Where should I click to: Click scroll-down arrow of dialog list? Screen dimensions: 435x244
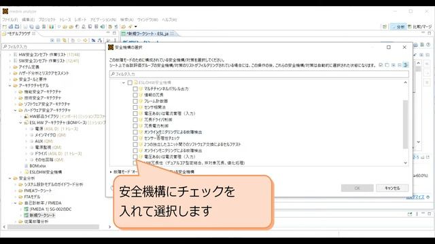pos(405,163)
